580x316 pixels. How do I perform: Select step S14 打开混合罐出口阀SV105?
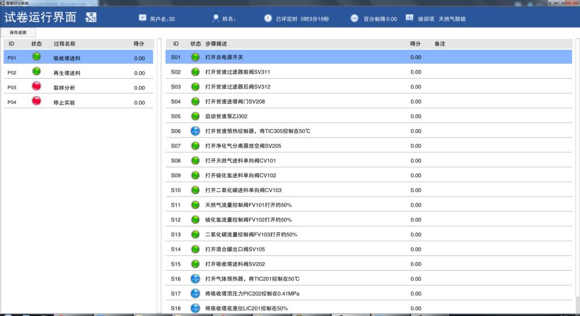[x=234, y=249]
